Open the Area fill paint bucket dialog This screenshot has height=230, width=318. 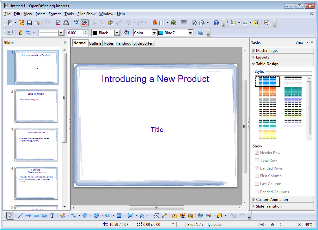127,33
